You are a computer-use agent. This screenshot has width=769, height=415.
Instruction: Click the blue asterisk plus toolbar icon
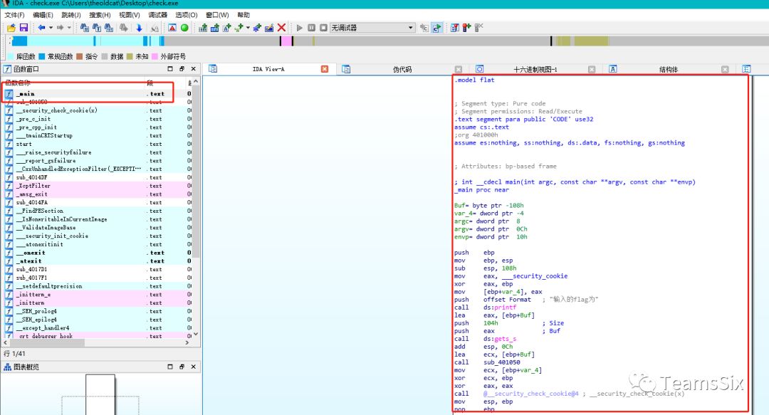pyautogui.click(x=257, y=28)
